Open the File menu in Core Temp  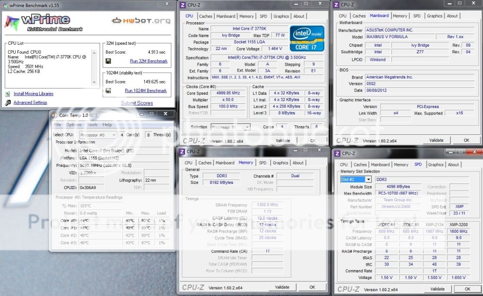point(58,125)
